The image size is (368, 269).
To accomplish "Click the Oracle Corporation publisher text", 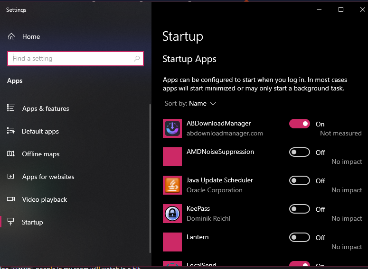I will 214,190.
